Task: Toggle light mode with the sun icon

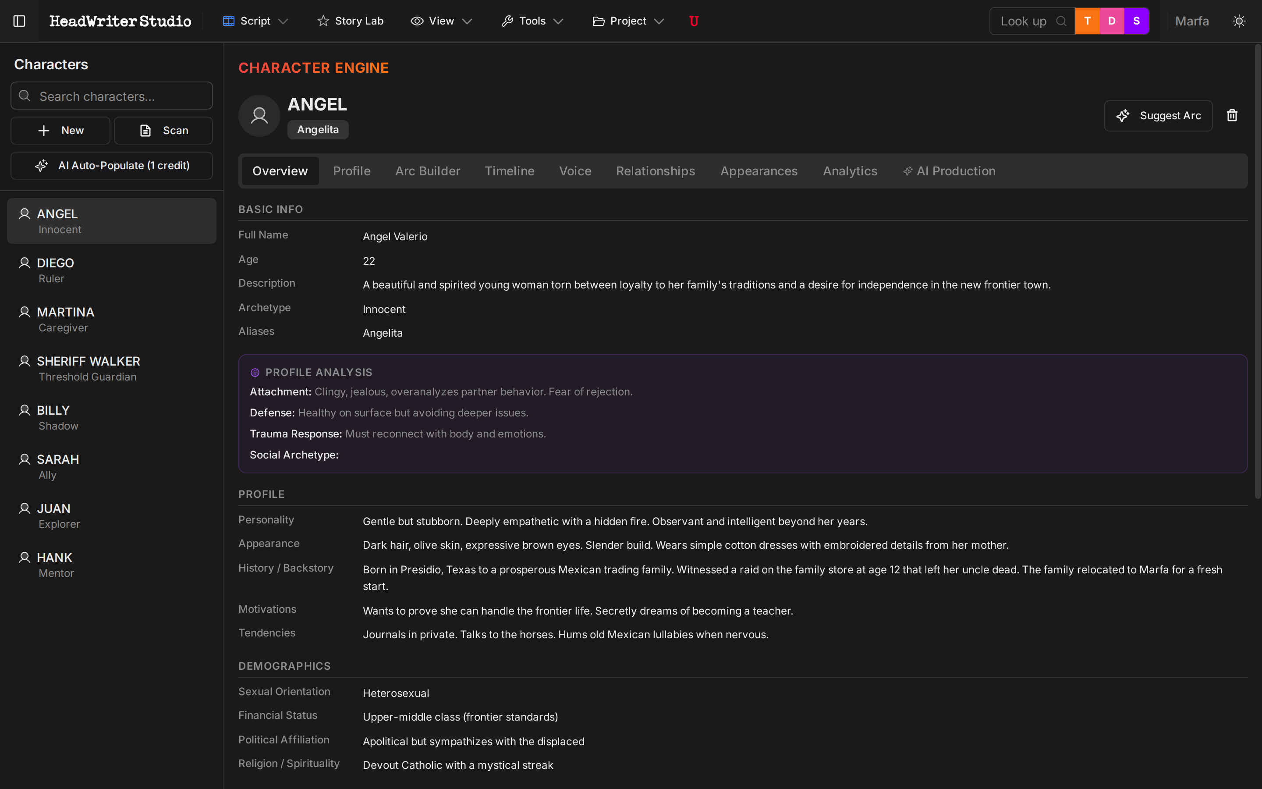Action: 1240,21
